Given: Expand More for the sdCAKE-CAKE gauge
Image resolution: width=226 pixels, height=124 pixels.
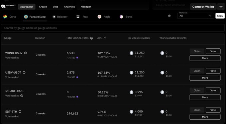Looking at the screenshot, I should tap(205, 97).
